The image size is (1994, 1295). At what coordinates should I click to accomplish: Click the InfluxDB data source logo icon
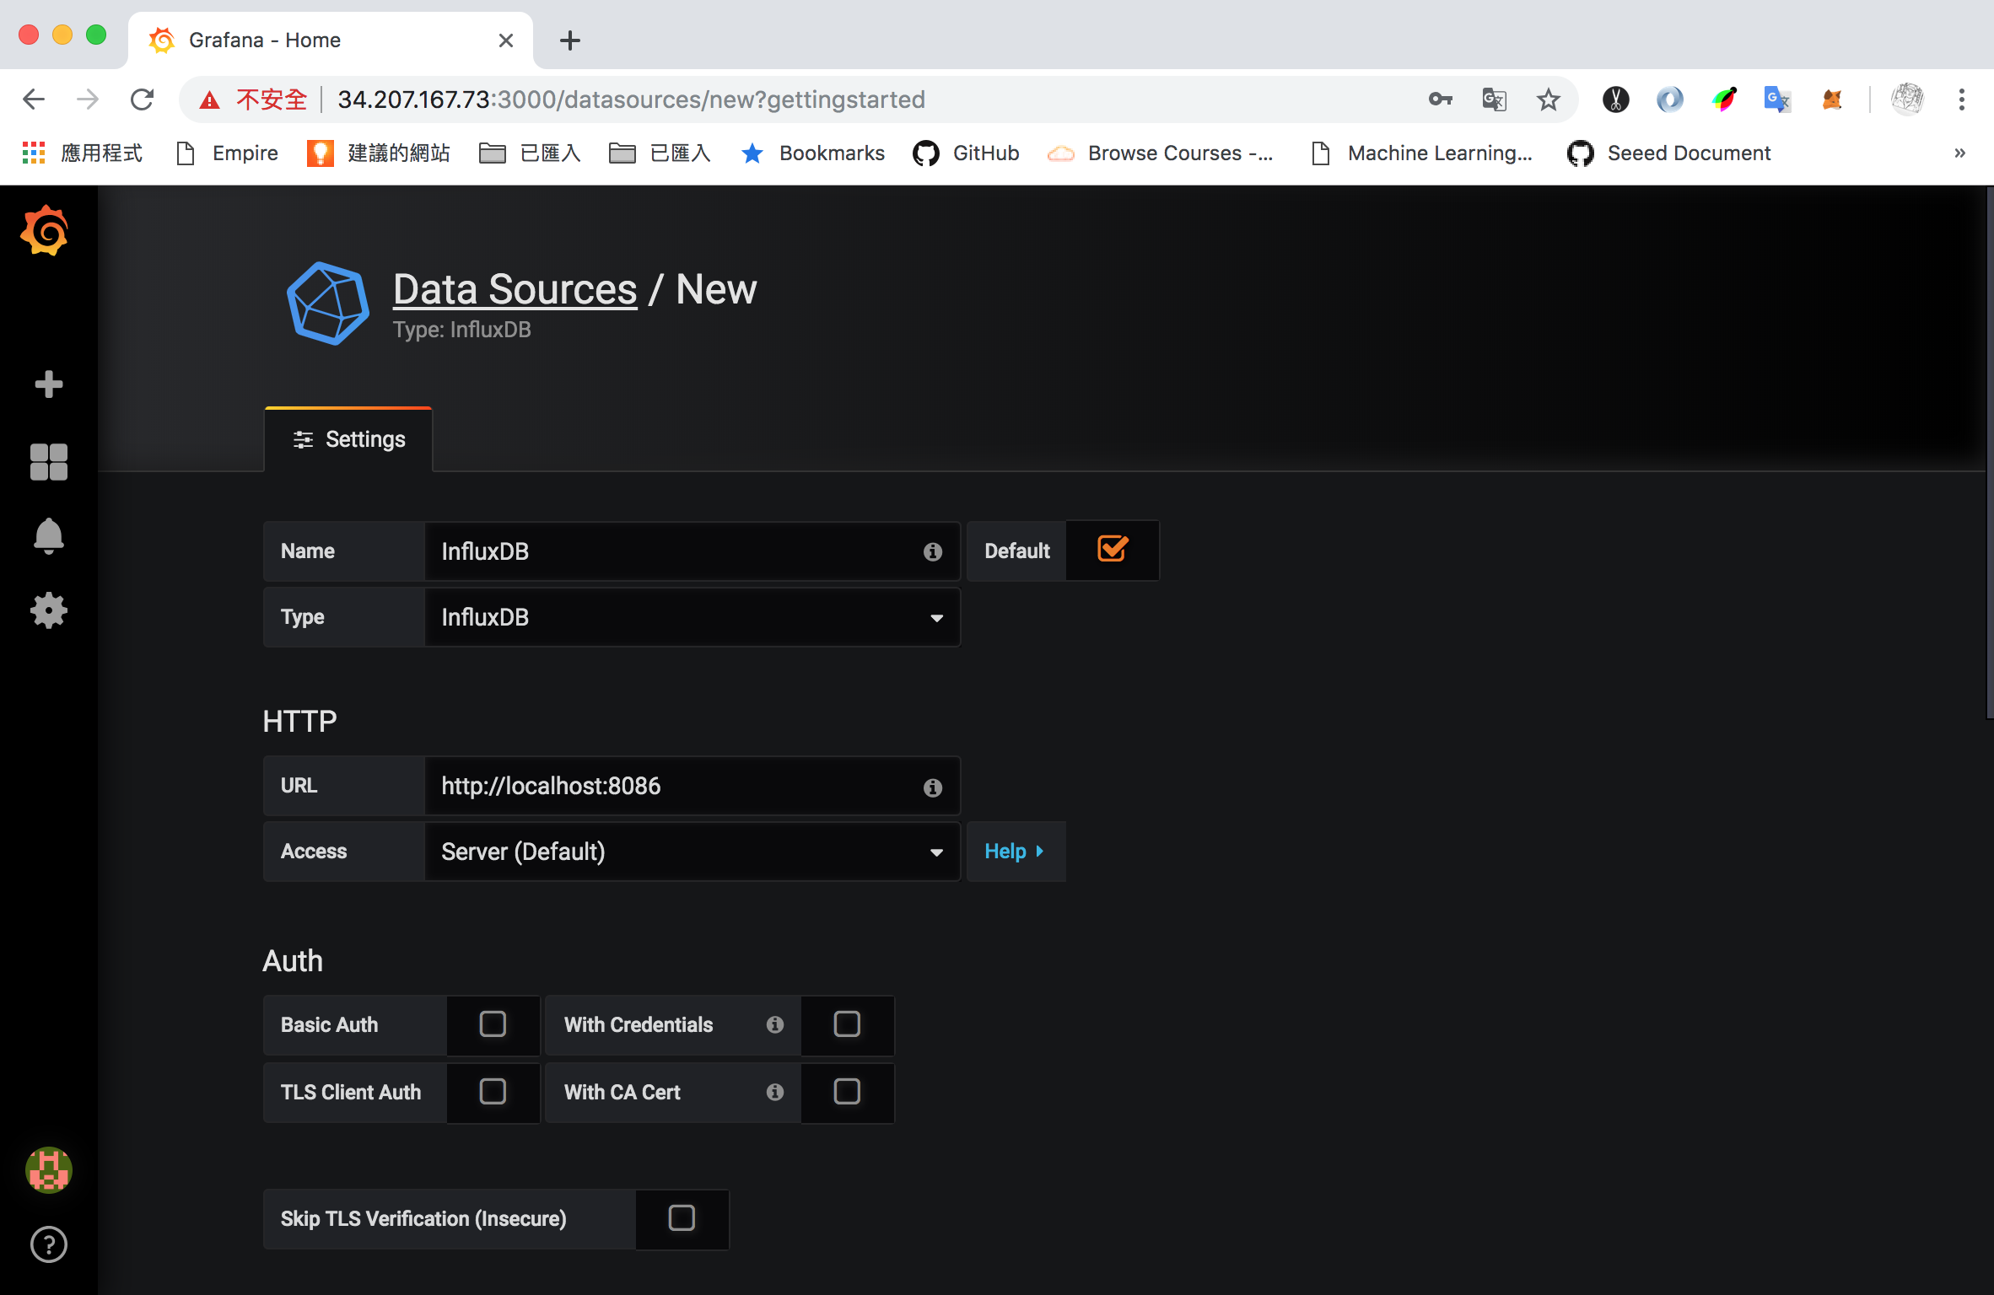(x=328, y=304)
